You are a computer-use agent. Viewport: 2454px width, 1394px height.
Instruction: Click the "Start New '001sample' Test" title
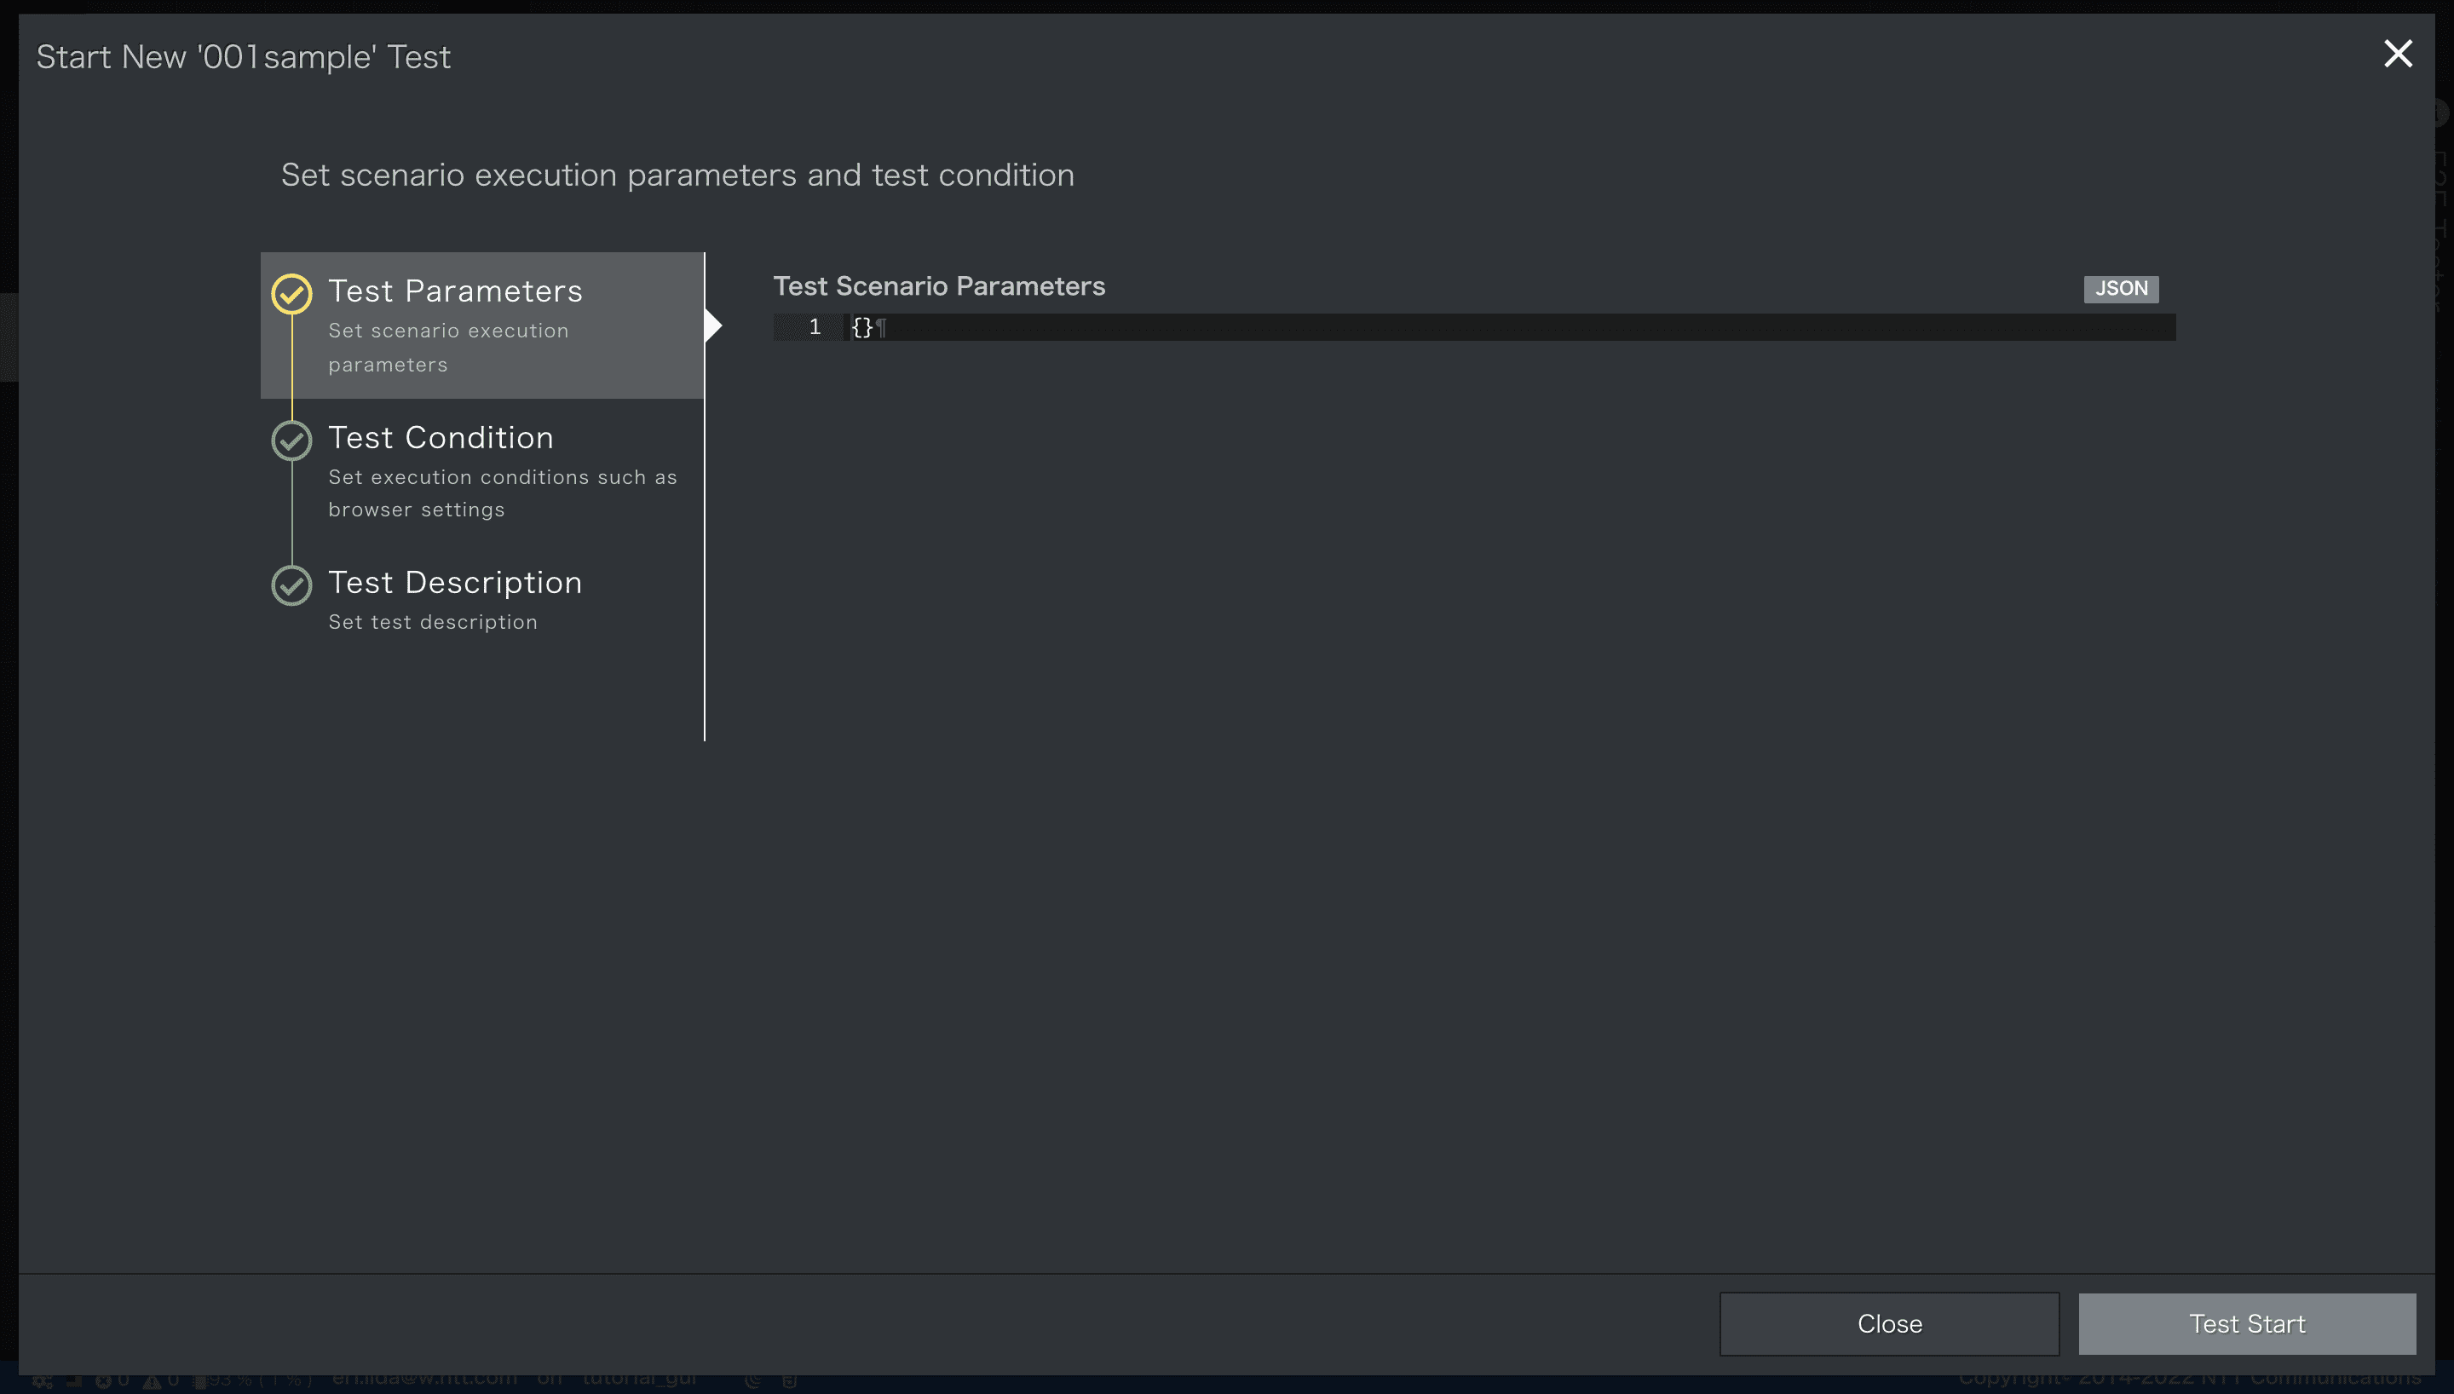coord(243,57)
